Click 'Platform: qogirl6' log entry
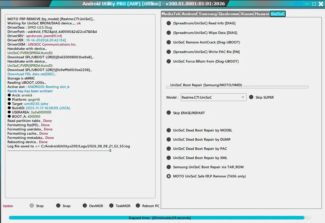The image size is (325, 223). point(24,100)
